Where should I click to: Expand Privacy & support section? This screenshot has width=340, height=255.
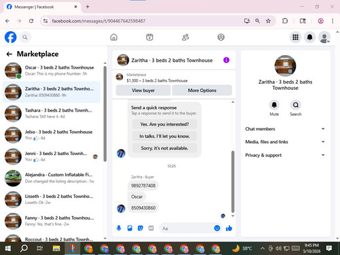coord(285,155)
